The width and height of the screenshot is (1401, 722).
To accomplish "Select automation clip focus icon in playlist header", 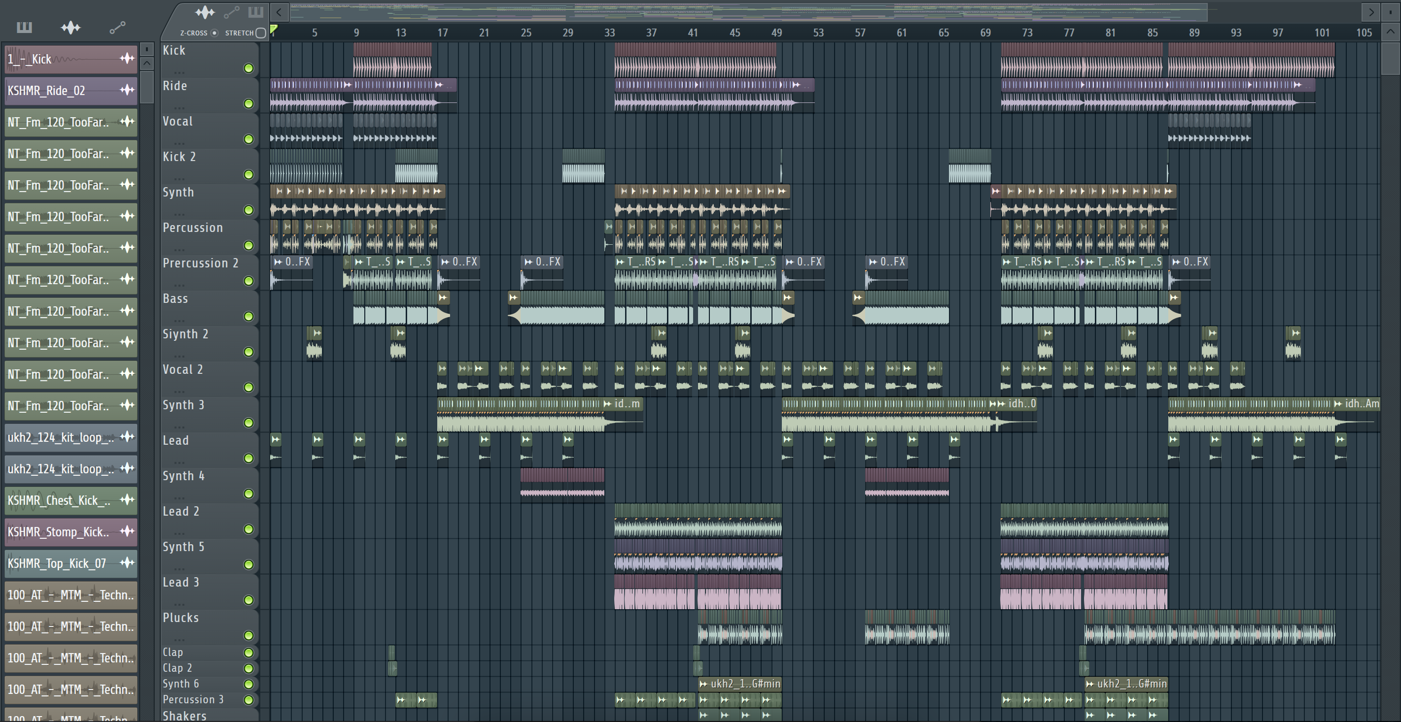I will 232,12.
